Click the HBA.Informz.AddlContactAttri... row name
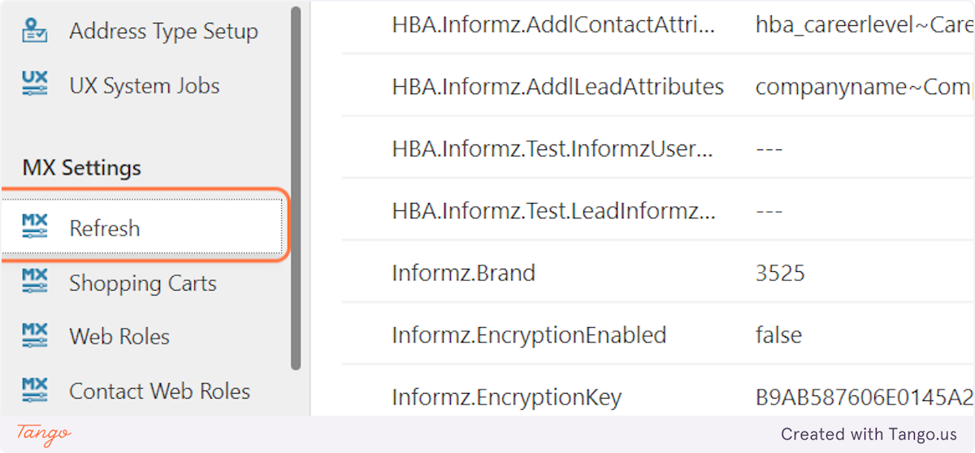 (553, 25)
